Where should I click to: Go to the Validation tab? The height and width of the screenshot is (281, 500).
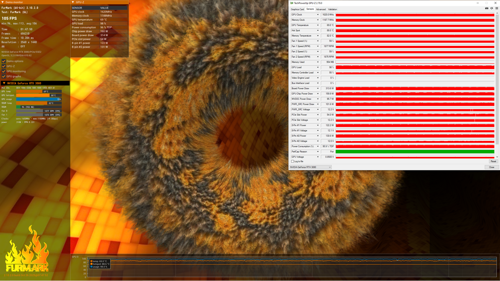(332, 9)
